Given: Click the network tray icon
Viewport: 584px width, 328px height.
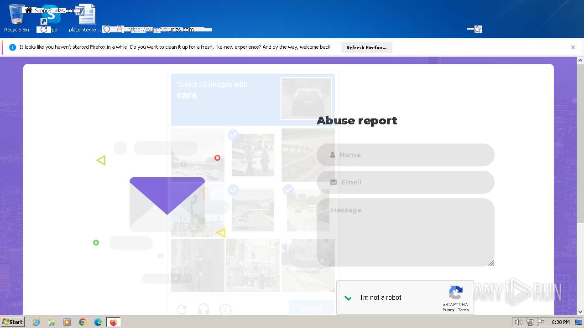Looking at the screenshot, I should [x=530, y=322].
